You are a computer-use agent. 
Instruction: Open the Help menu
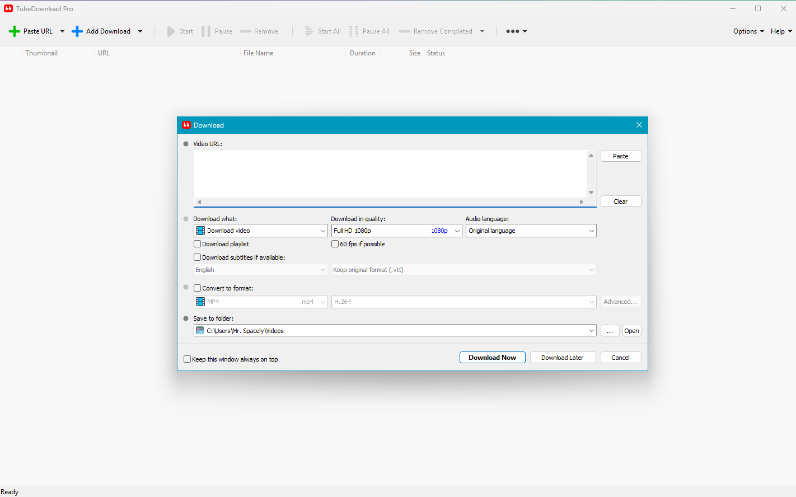tap(780, 31)
